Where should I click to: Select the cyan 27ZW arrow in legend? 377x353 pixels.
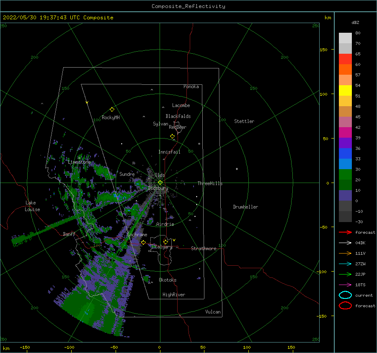coord(345,264)
